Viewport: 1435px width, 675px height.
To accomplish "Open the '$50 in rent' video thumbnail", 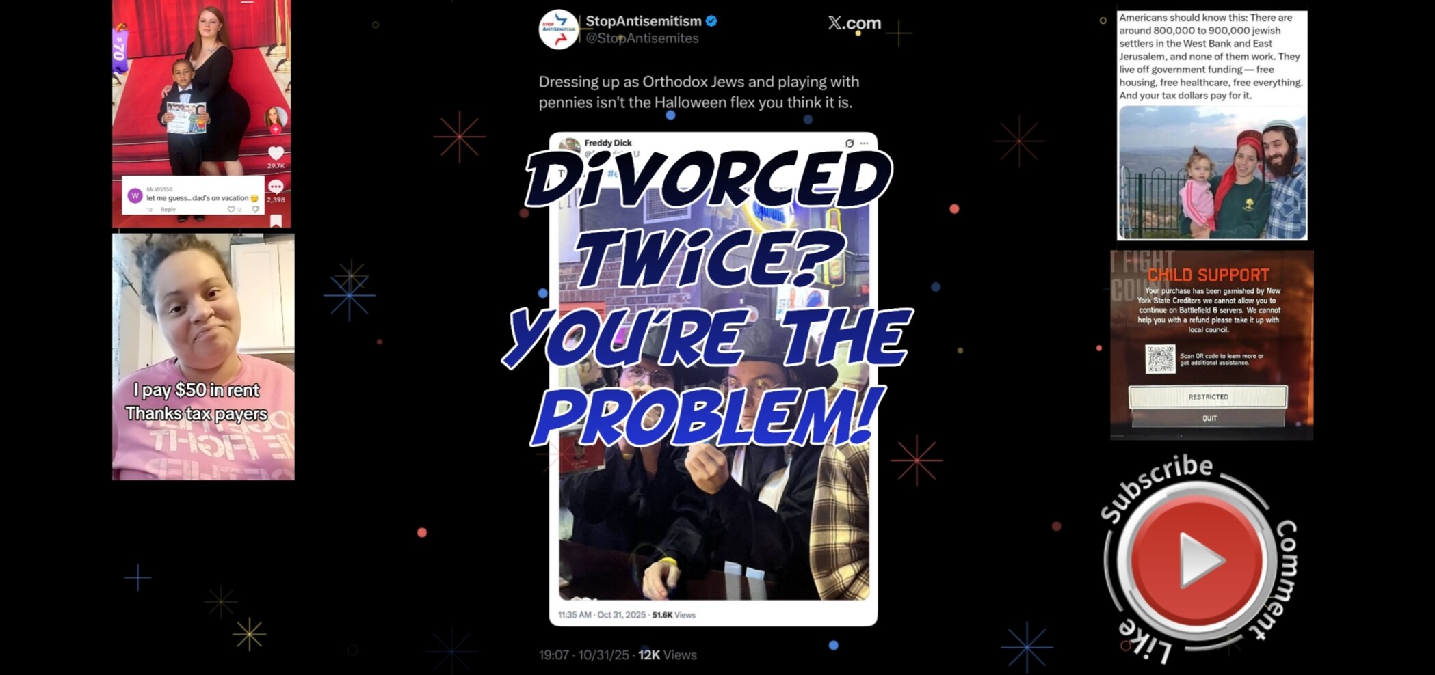I will tap(203, 357).
